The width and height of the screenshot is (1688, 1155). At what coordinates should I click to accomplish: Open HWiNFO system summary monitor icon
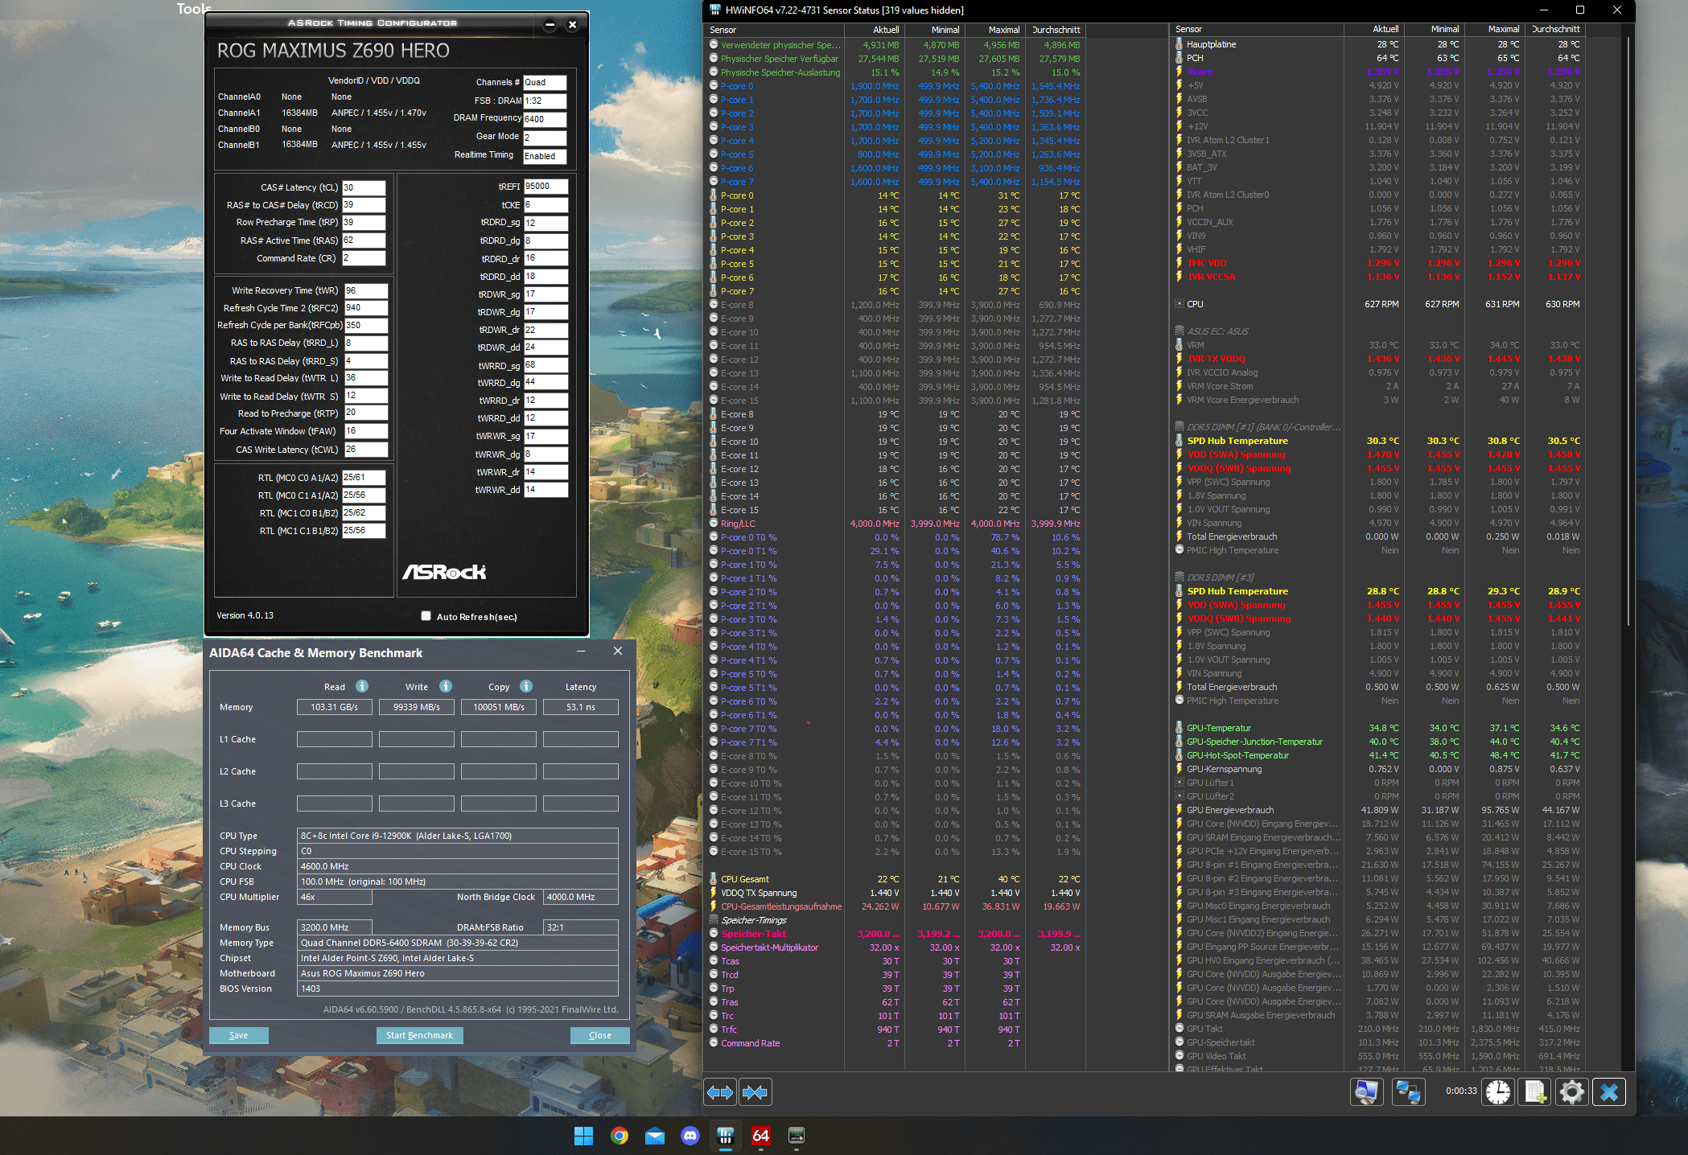[x=1366, y=1091]
